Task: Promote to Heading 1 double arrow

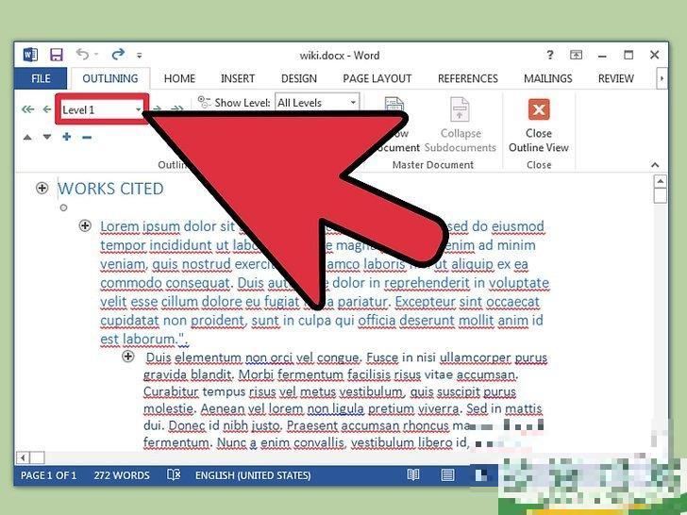Action: point(28,109)
